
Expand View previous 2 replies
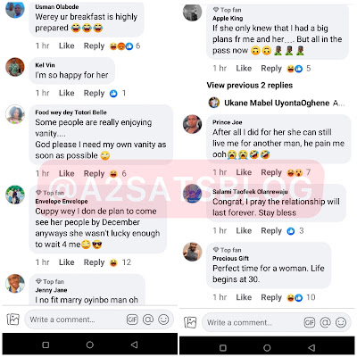point(250,86)
